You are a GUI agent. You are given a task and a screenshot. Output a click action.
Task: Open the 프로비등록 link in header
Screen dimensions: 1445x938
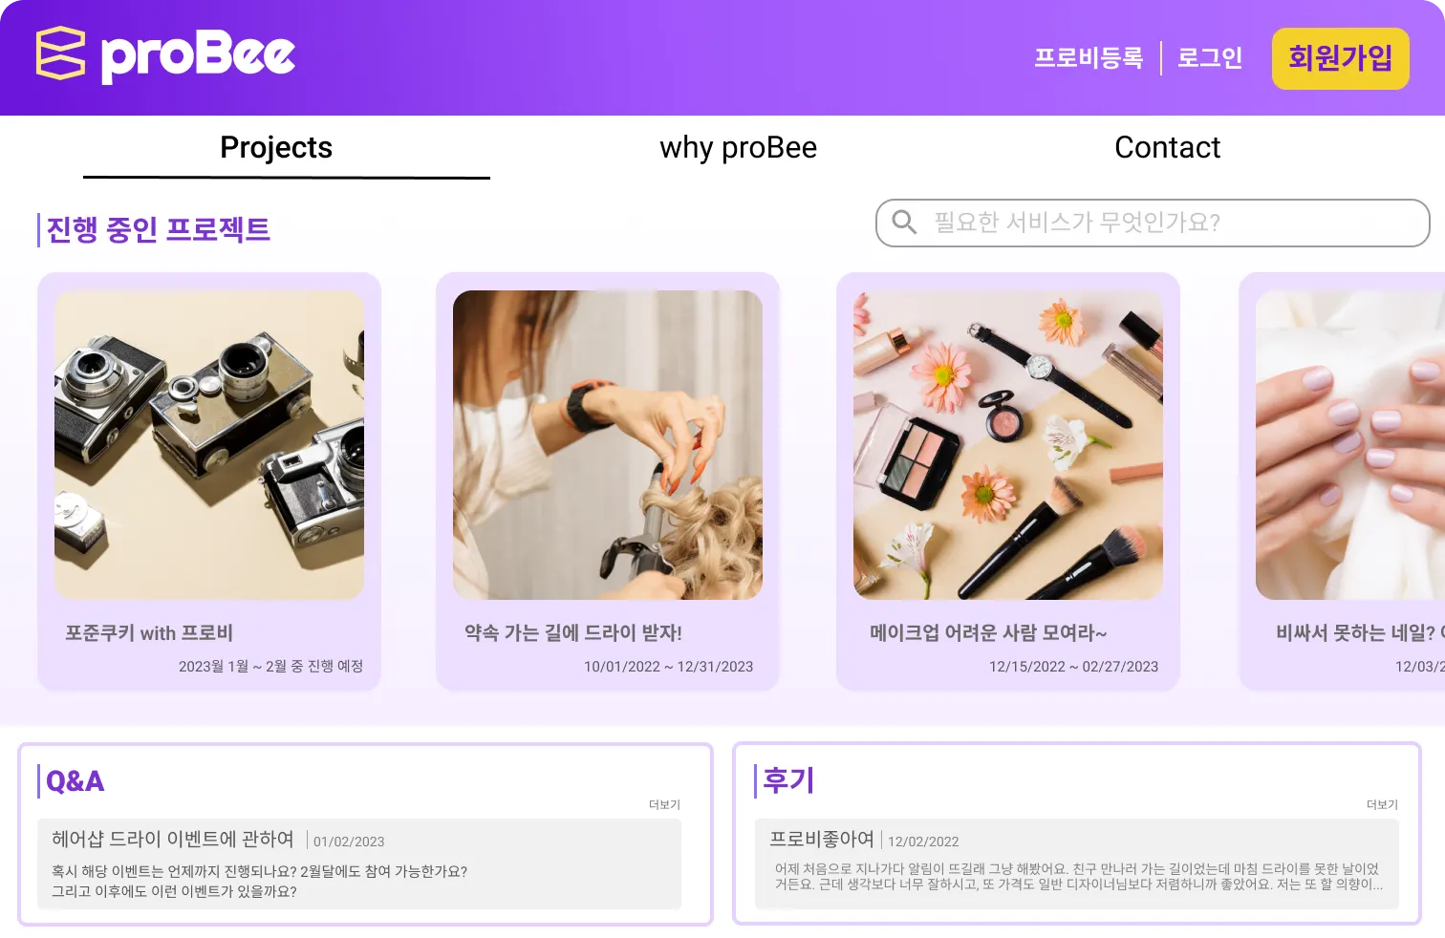pos(1089,58)
